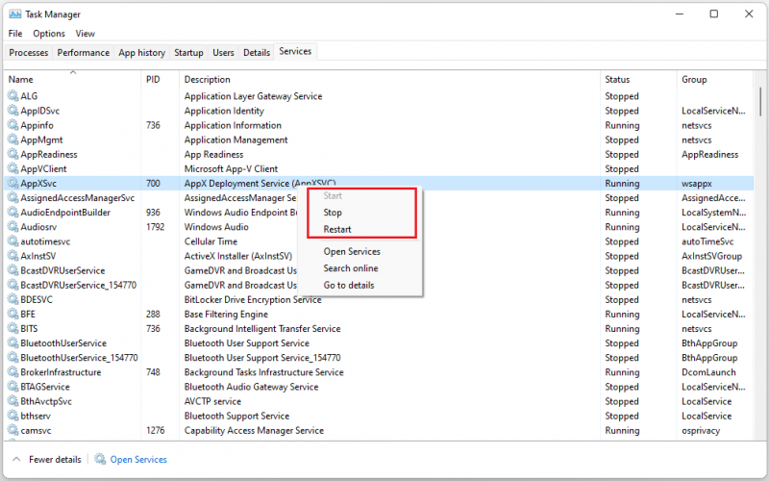
Task: Click the AppReadiness service gear icon
Action: [12, 154]
